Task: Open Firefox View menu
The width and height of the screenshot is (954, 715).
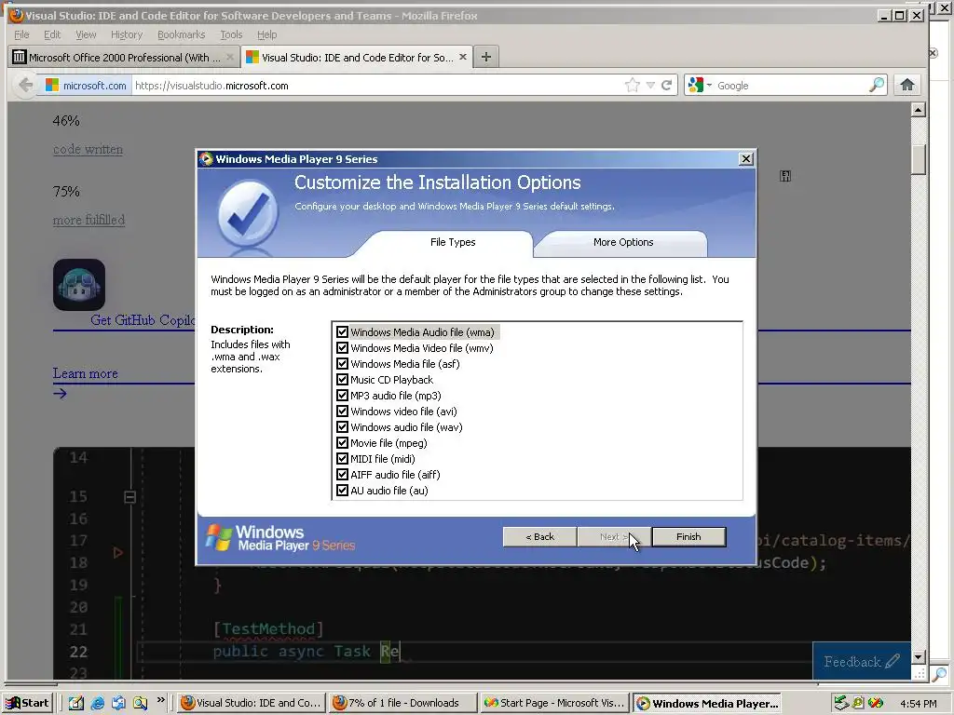Action: pyautogui.click(x=86, y=34)
